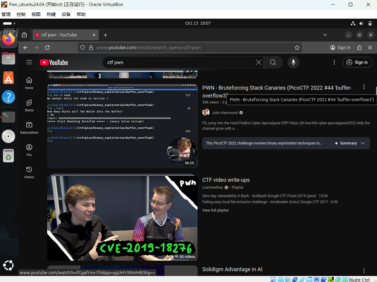Open the YouTube hamburger guide menu
Viewport: 377px width, 282px height.
29,62
